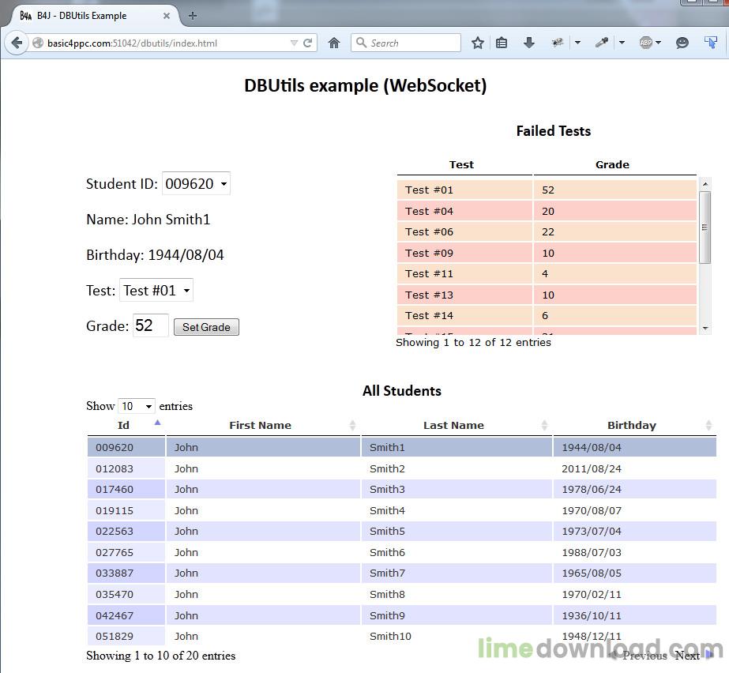
Task: Open the bookmarks list icon
Action: [502, 43]
